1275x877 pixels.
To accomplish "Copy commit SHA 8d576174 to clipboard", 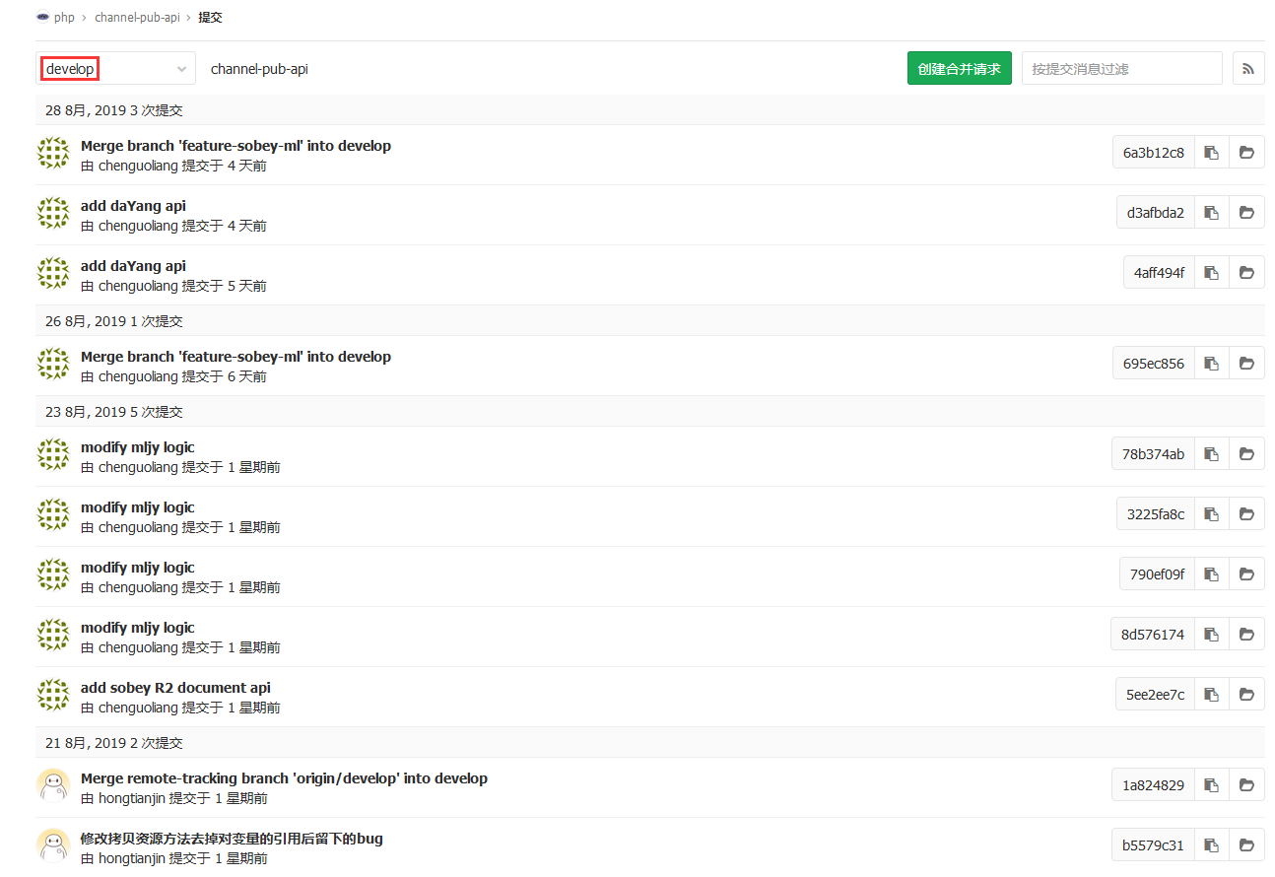I will [x=1212, y=635].
